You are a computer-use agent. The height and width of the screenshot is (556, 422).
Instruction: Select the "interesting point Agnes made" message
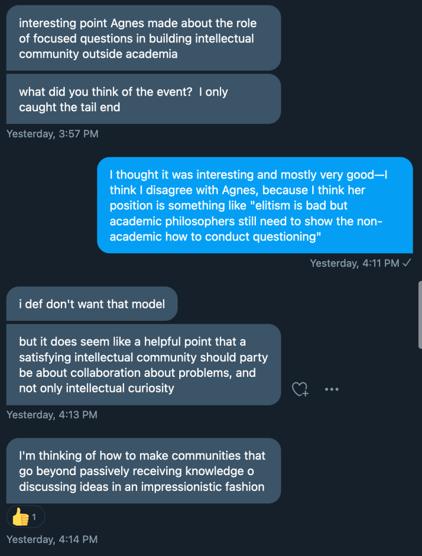(x=143, y=38)
